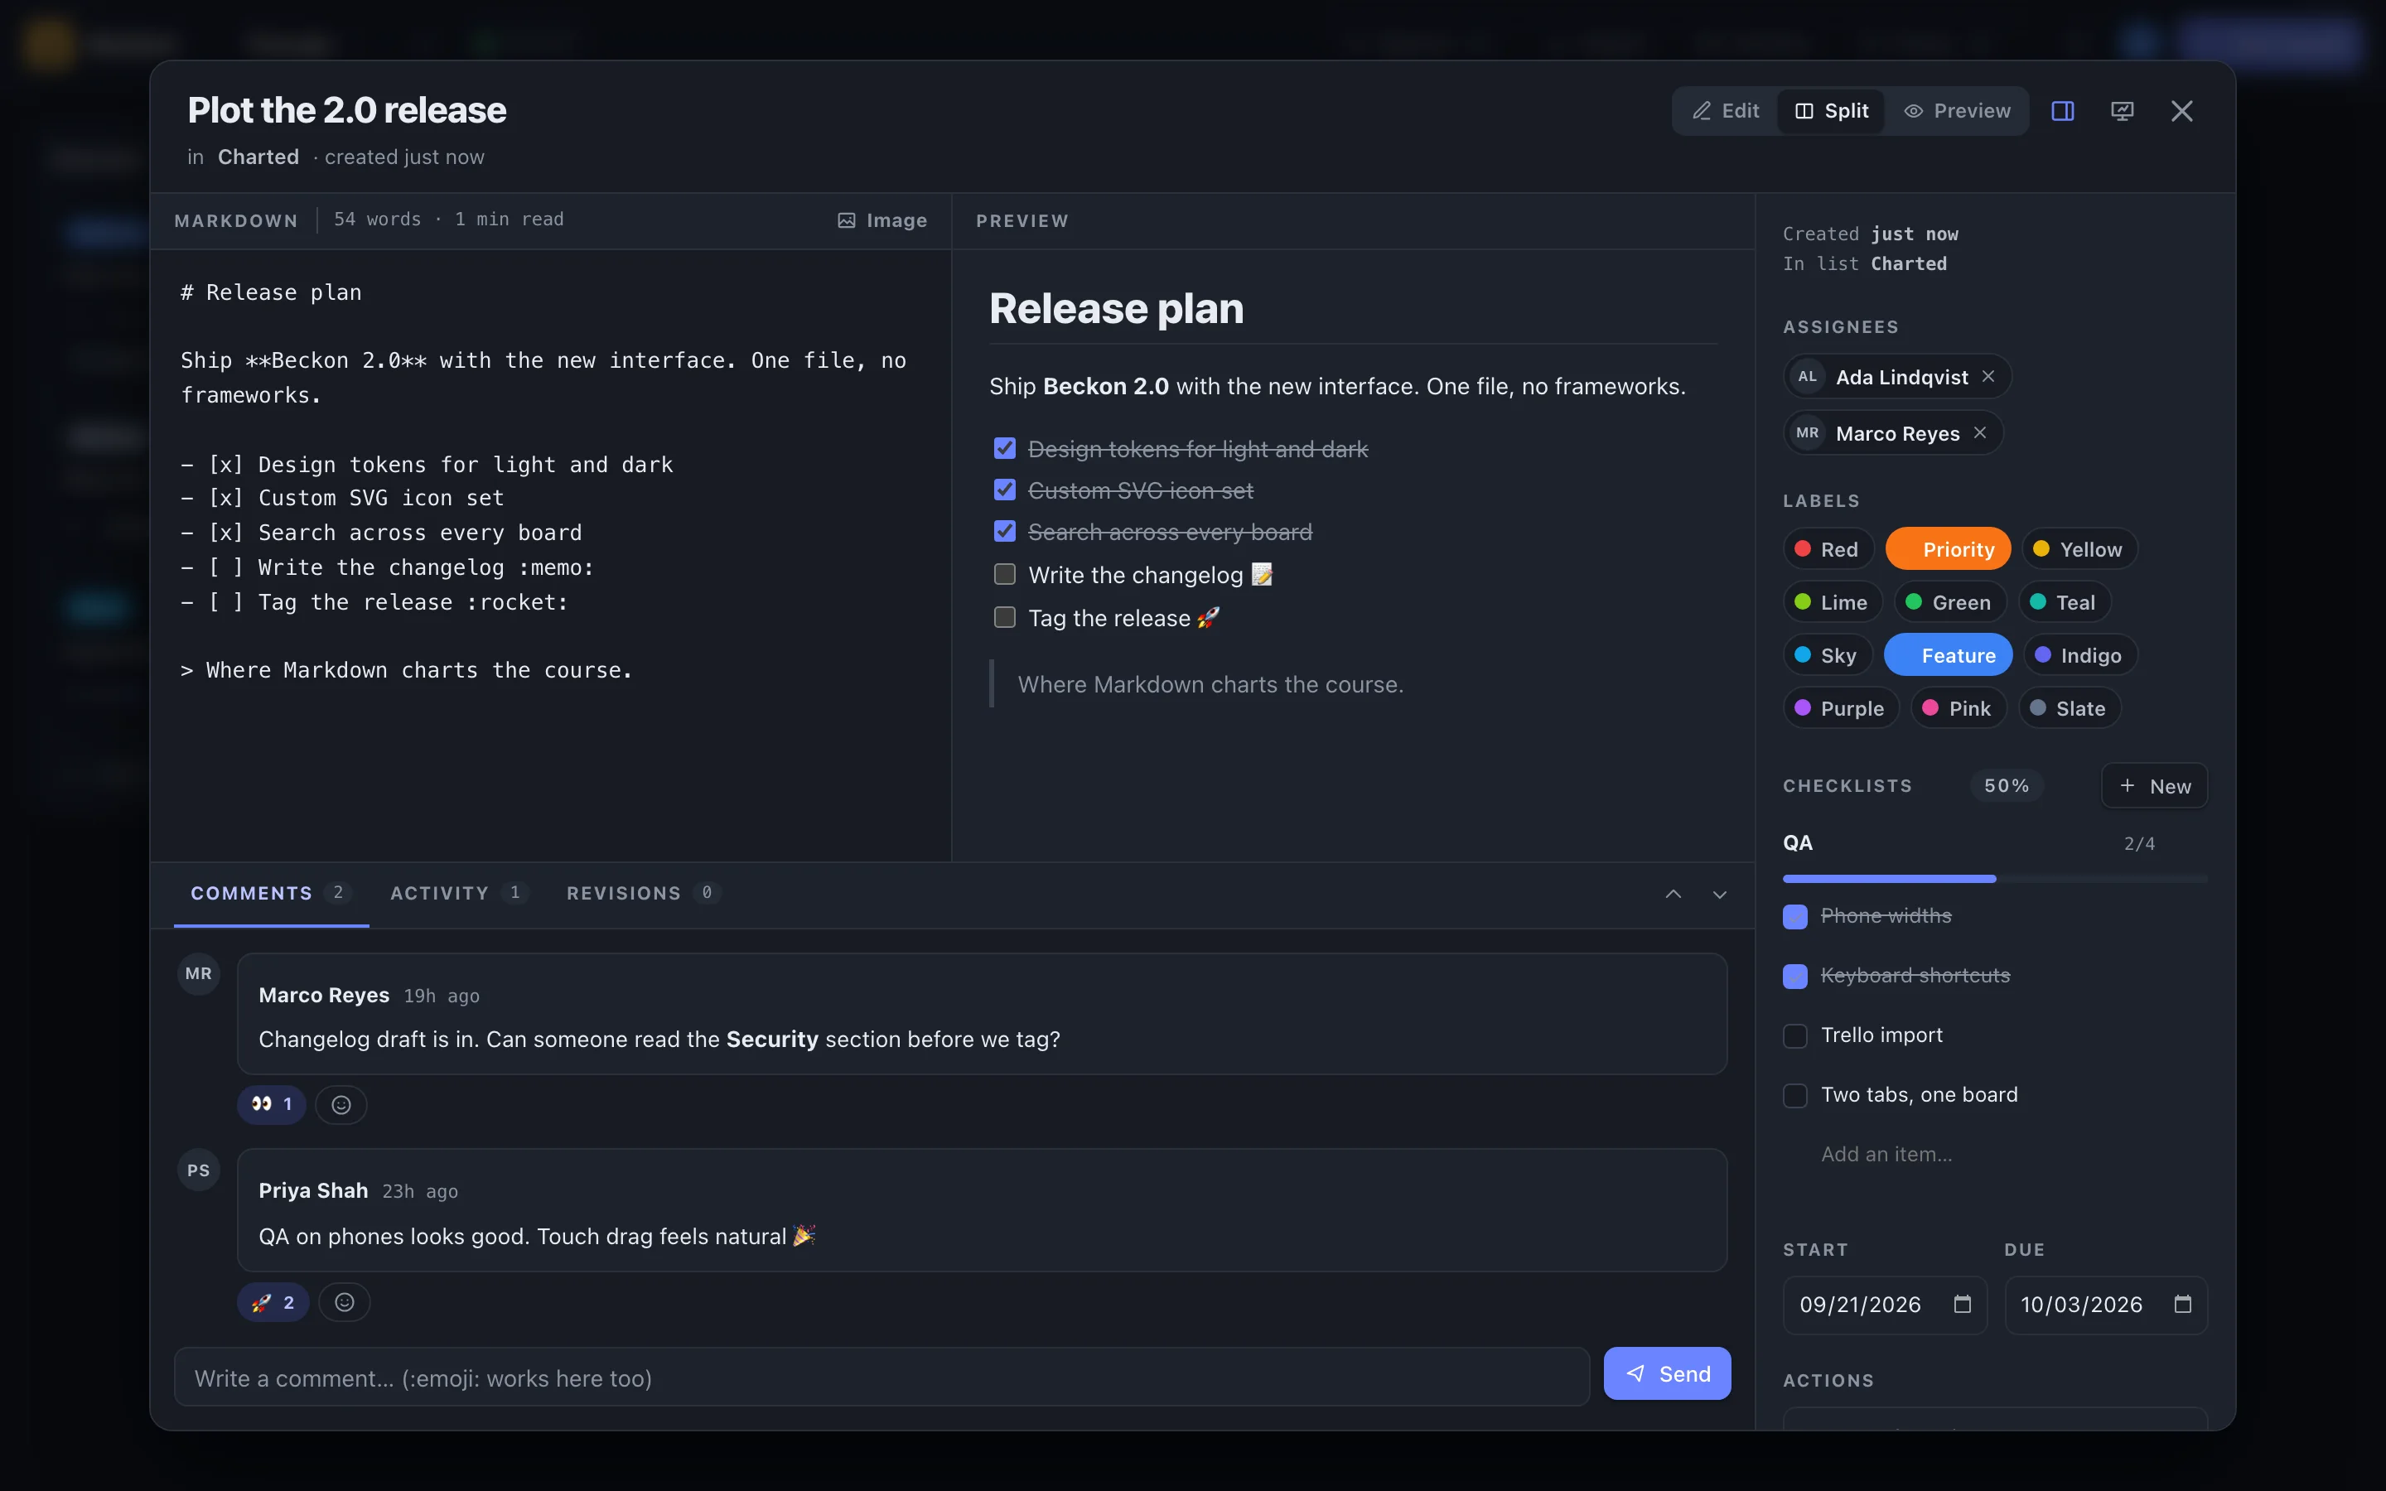Open the Revisions tab

[644, 894]
